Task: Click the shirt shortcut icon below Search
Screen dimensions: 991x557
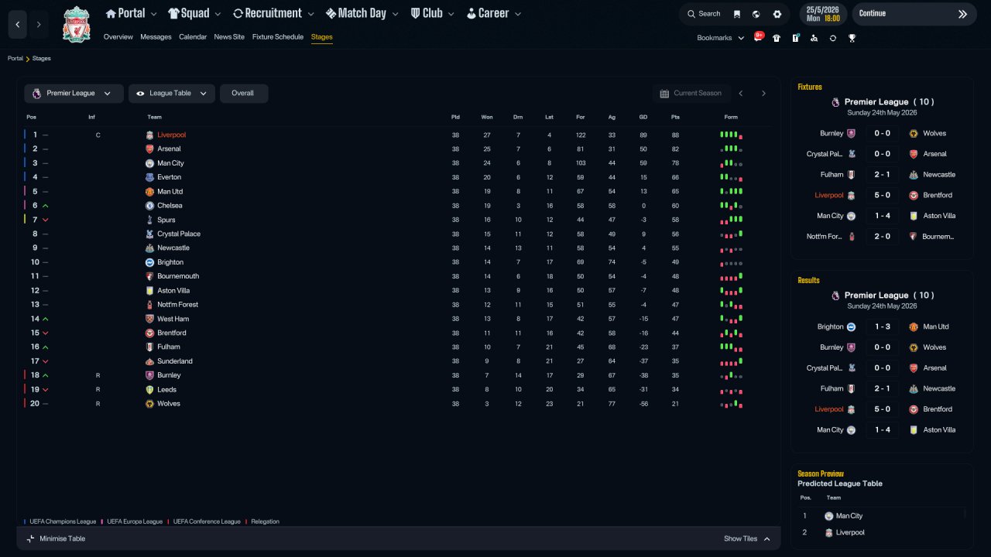Action: pyautogui.click(x=777, y=38)
